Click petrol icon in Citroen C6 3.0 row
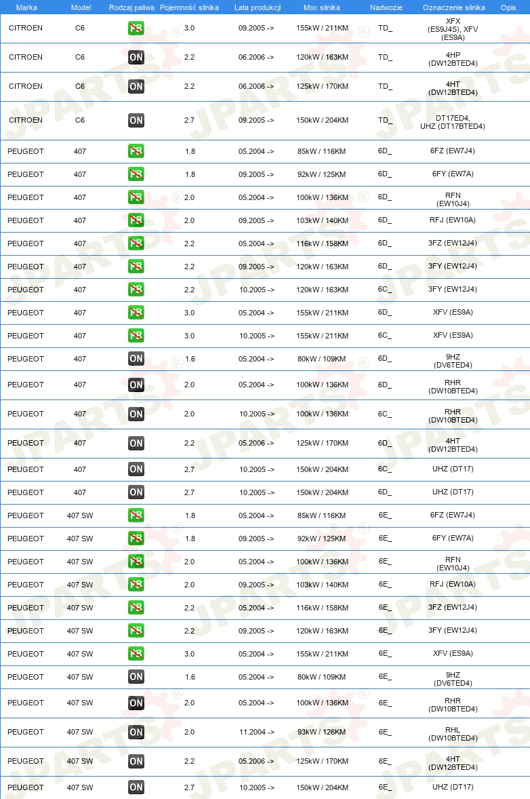This screenshot has width=530, height=799. tap(136, 28)
